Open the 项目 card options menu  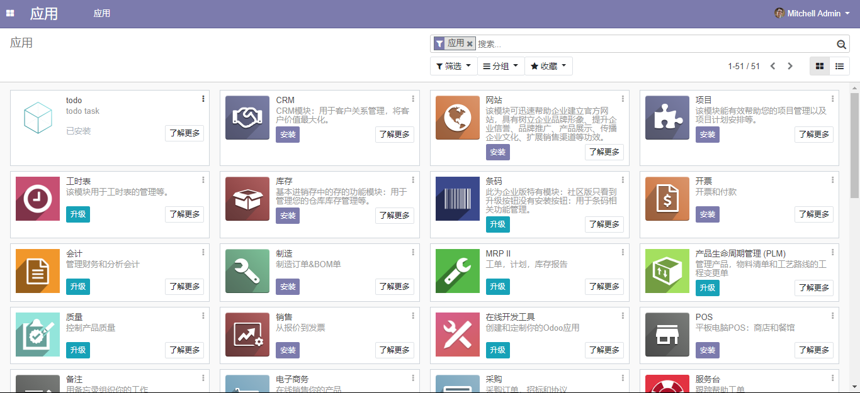(832, 99)
